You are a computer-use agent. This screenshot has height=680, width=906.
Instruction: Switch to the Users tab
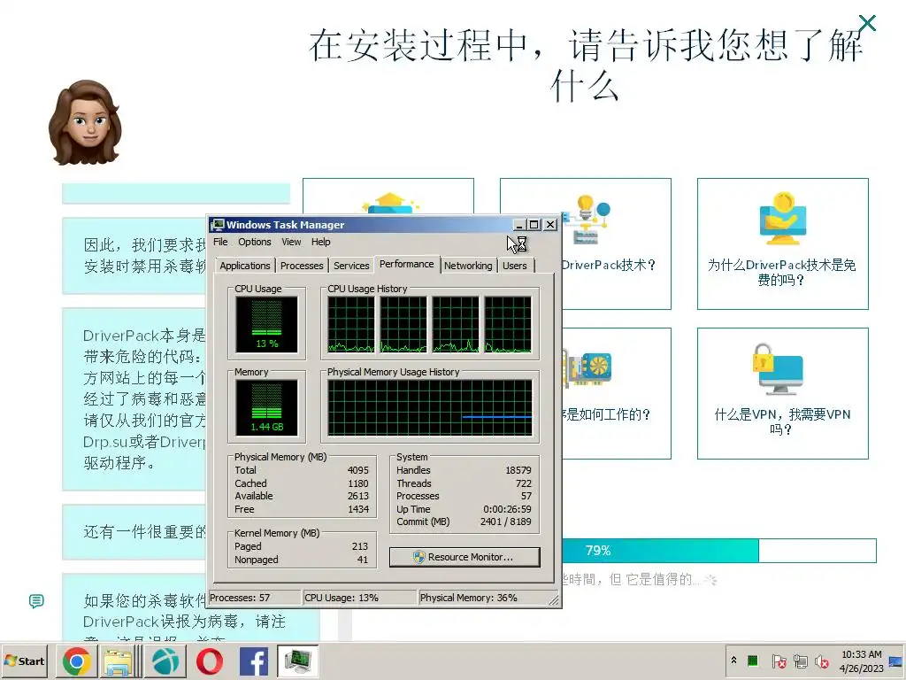pyautogui.click(x=514, y=266)
